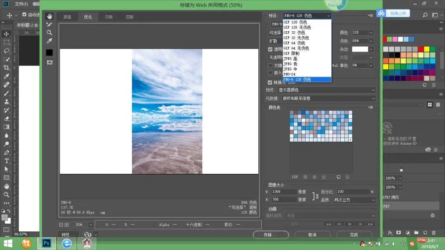The width and height of the screenshot is (445, 250).
Task: Choose GIF 128 仿色 preset
Action: tap(307, 22)
